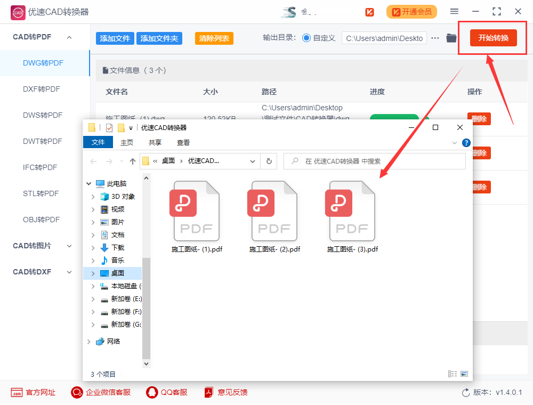
Task: Click the version refresh icon near v1.4.0.1
Action: coord(465,392)
